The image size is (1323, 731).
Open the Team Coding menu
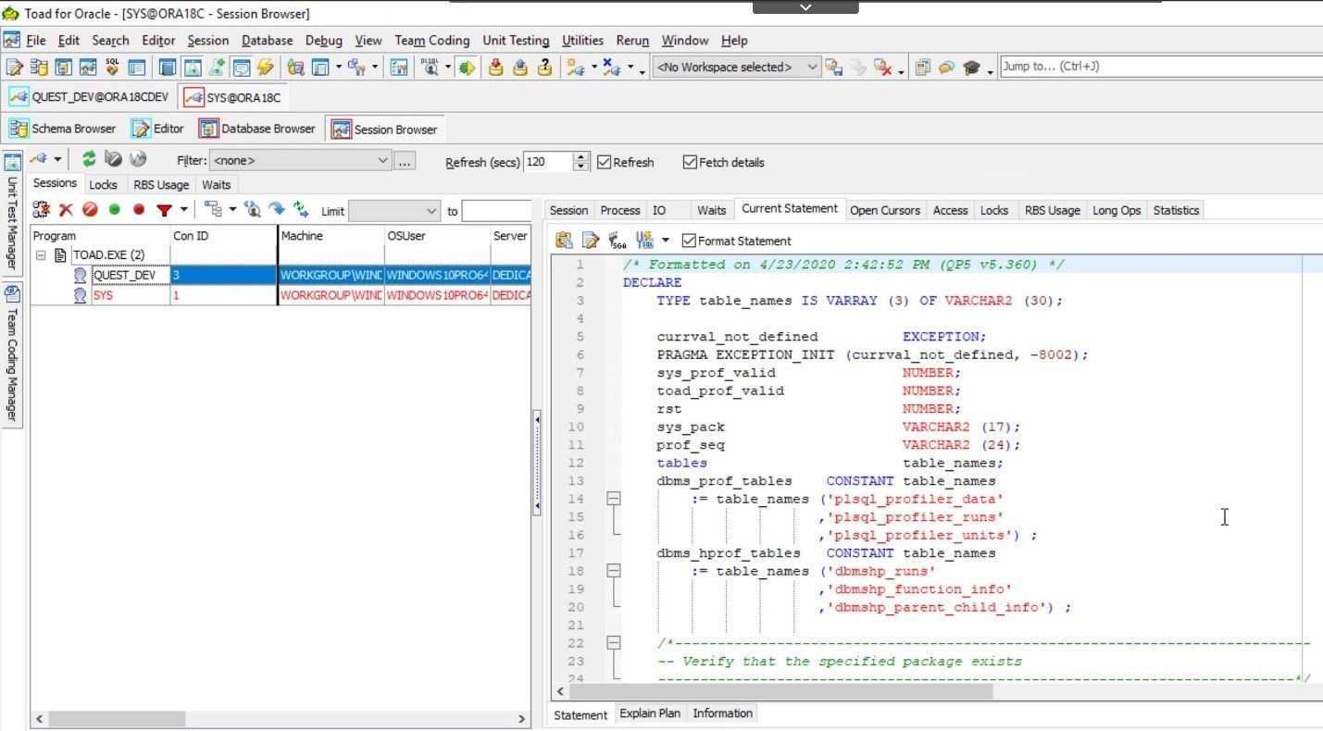[x=431, y=41]
